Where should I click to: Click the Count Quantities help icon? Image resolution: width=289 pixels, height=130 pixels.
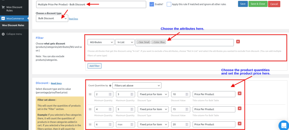[x=110, y=85]
